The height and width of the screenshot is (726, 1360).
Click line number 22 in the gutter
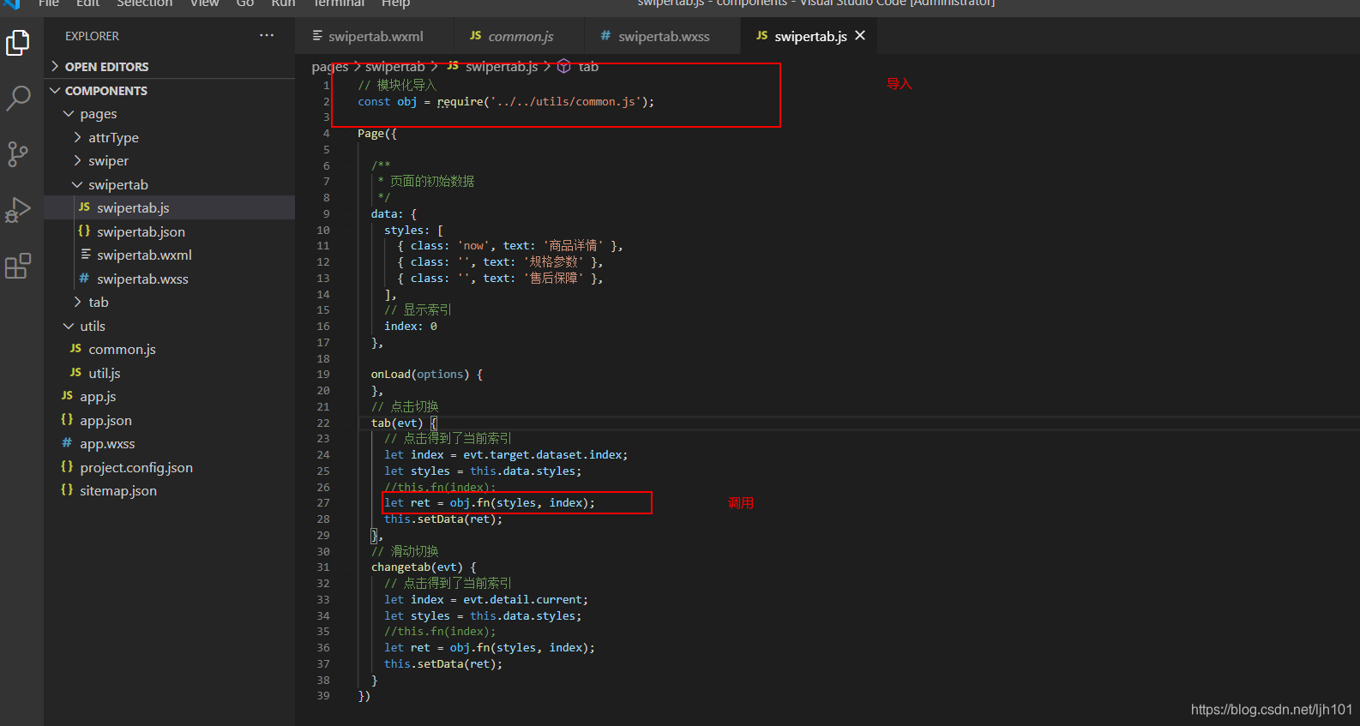[323, 423]
